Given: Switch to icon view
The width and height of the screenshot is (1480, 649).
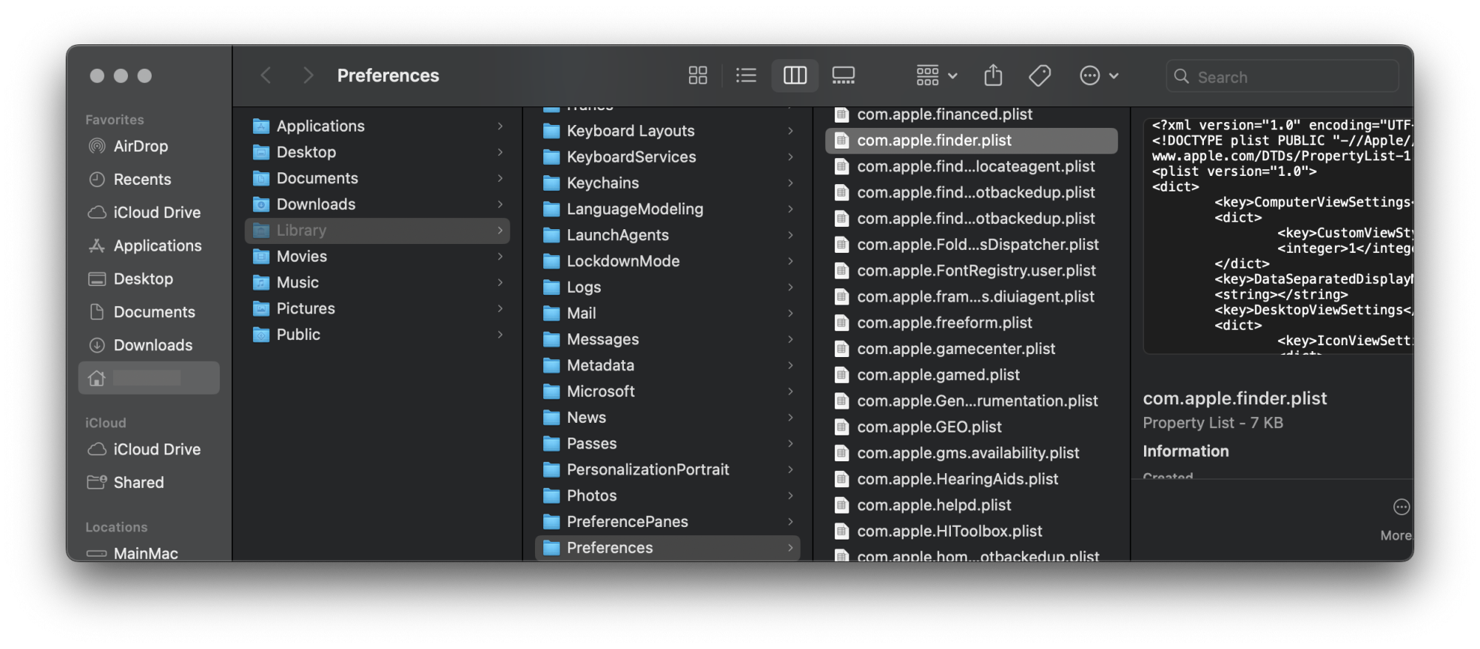Looking at the screenshot, I should click(697, 75).
